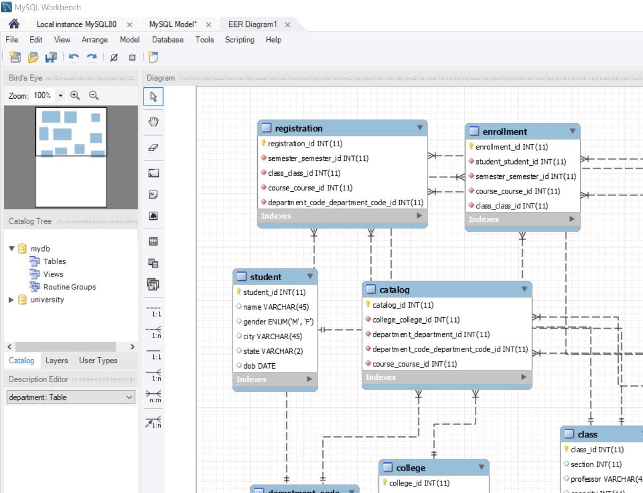Select gender ENUM('M', 'F') column in student
This screenshot has width=643, height=493.
(x=275, y=322)
